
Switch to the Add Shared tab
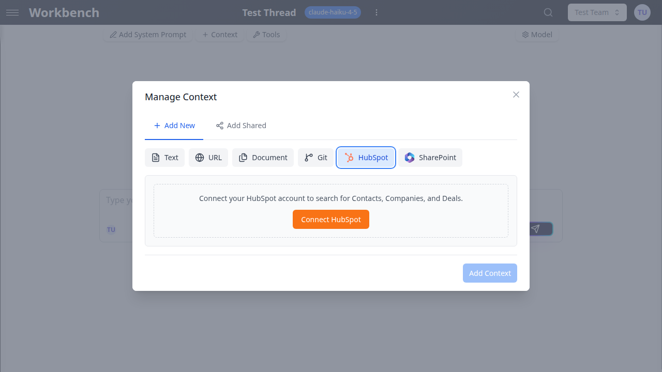click(241, 126)
